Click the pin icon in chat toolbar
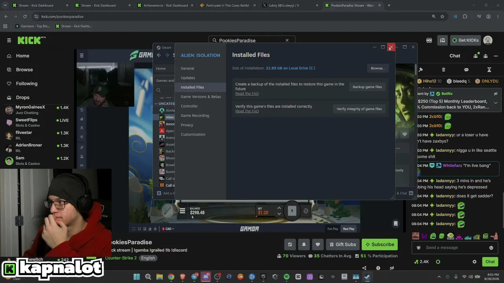The width and height of the screenshot is (504, 283). [x=421, y=70]
